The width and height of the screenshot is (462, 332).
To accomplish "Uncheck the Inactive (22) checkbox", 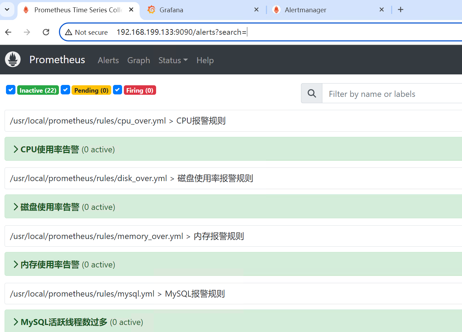I will [x=11, y=90].
